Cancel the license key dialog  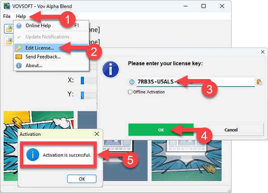click(x=231, y=130)
